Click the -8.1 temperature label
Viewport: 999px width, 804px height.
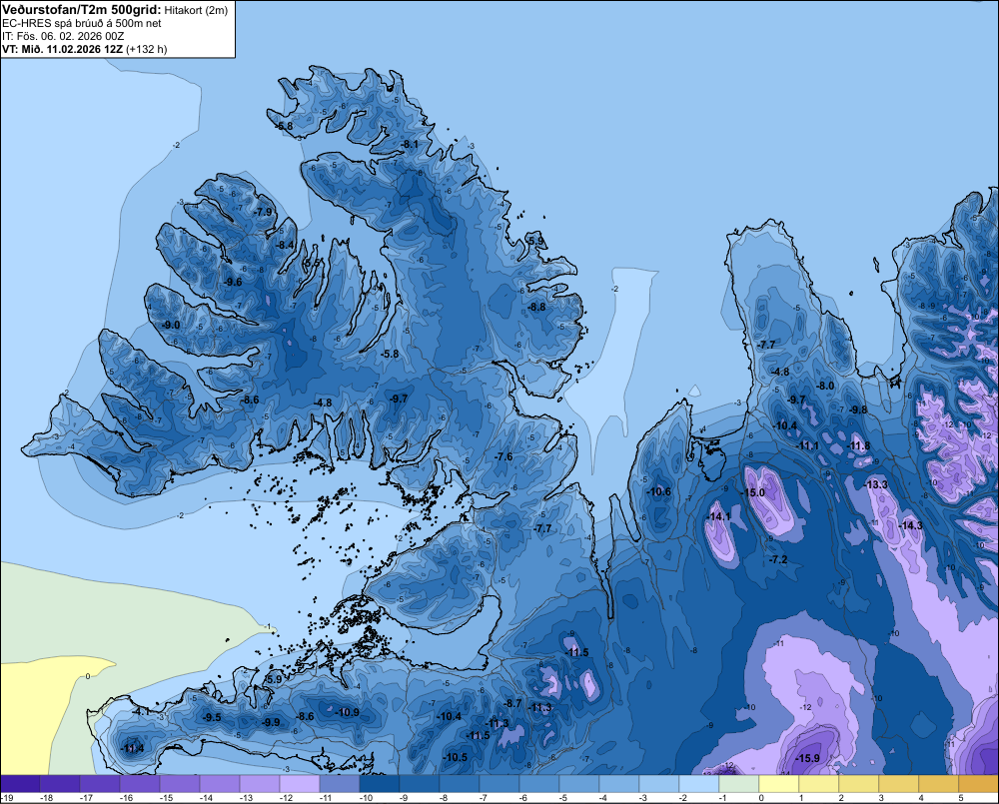point(409,145)
